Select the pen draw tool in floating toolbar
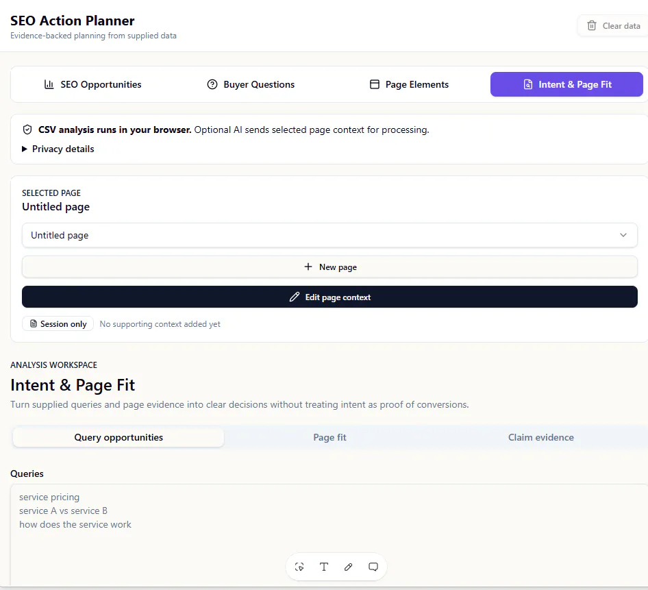Viewport: 648px width, 590px height. pos(349,567)
